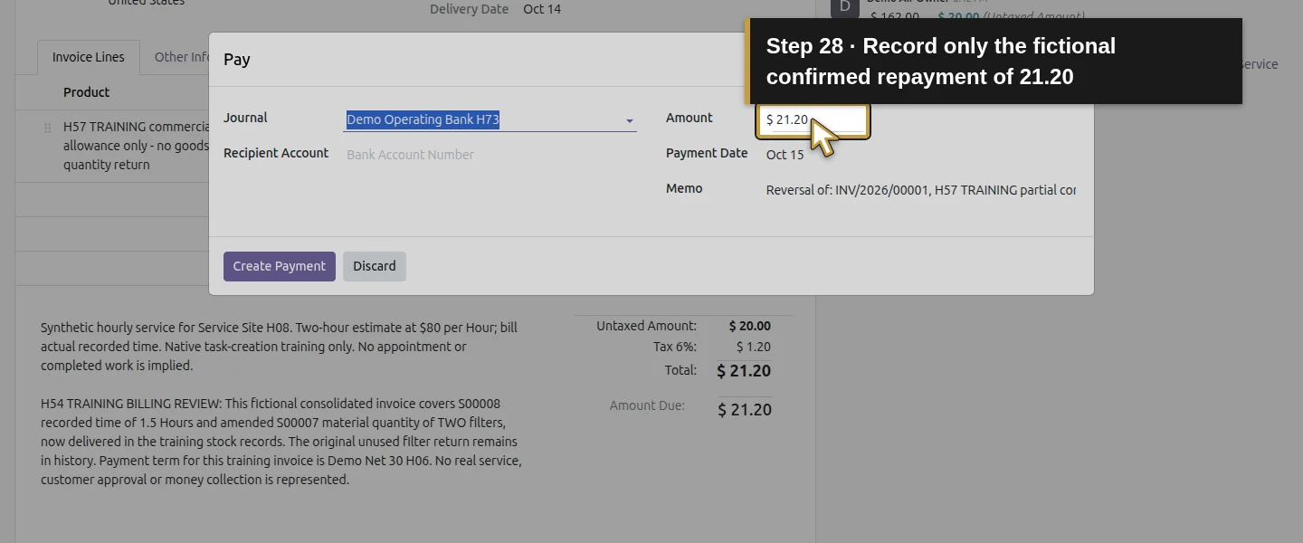
Task: Select the H57 TRAINING commercial product line
Action: (x=136, y=146)
